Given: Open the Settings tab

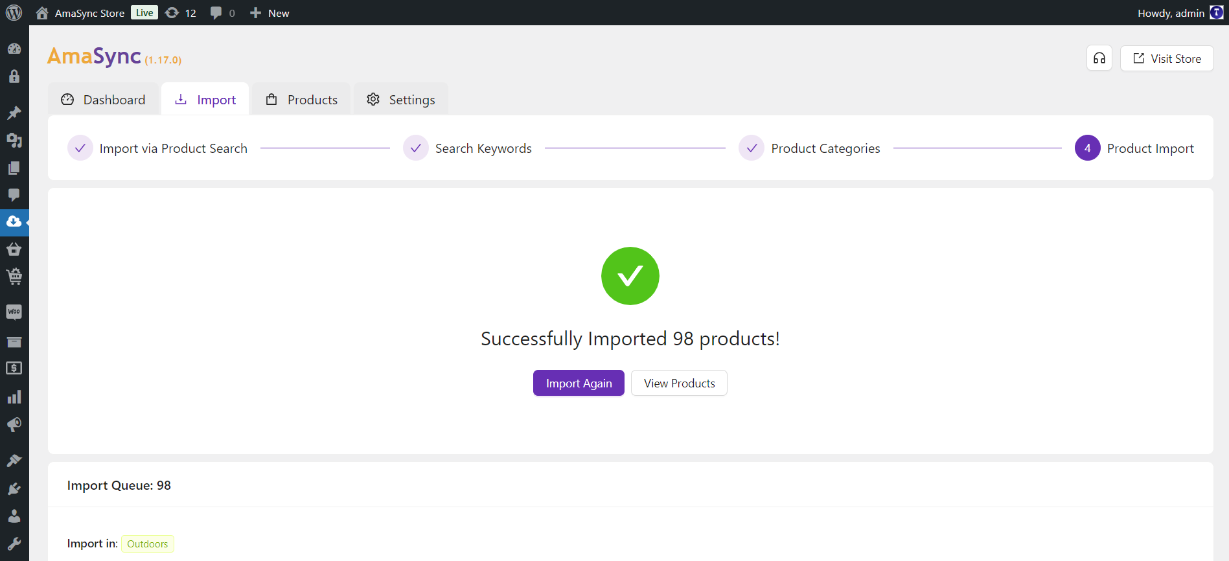Looking at the screenshot, I should [400, 100].
